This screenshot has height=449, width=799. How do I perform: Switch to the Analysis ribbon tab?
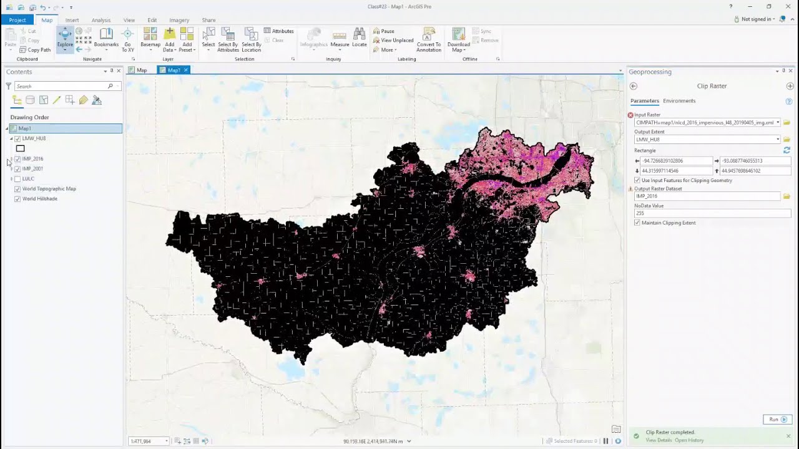coord(101,20)
